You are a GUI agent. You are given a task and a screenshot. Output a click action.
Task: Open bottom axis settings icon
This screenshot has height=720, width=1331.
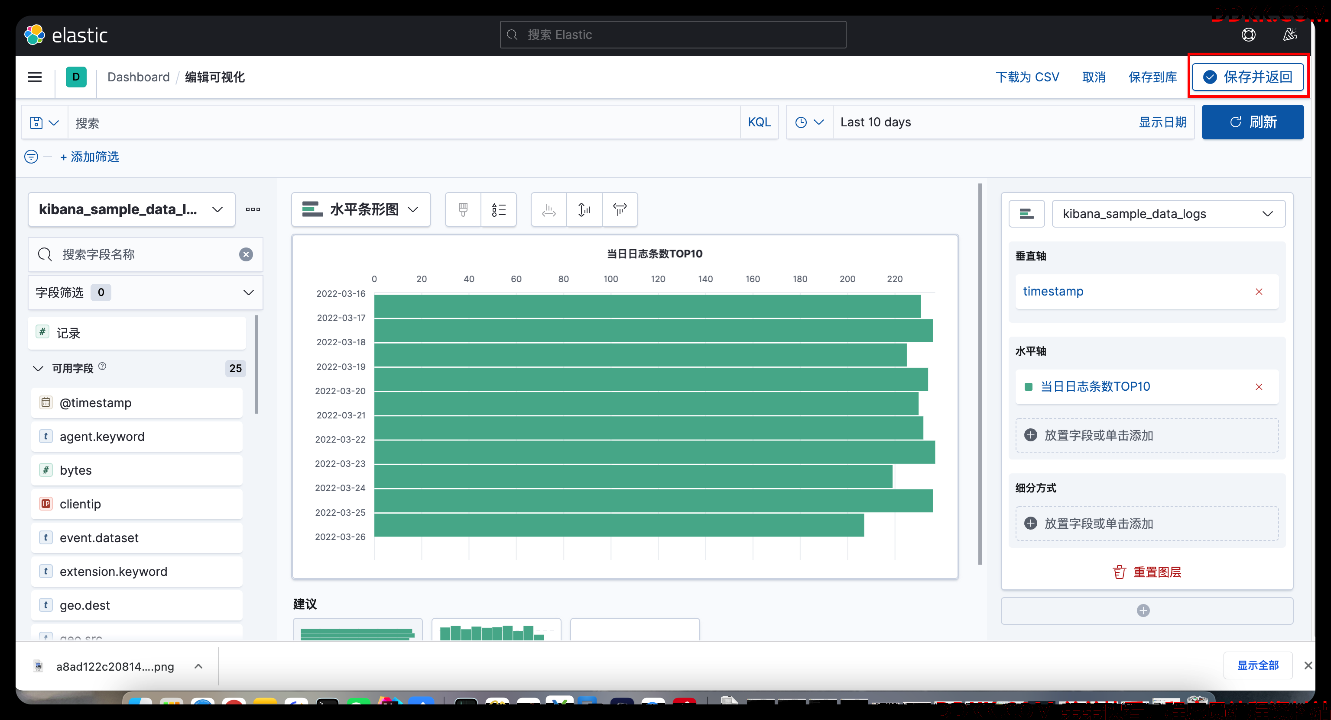(584, 209)
